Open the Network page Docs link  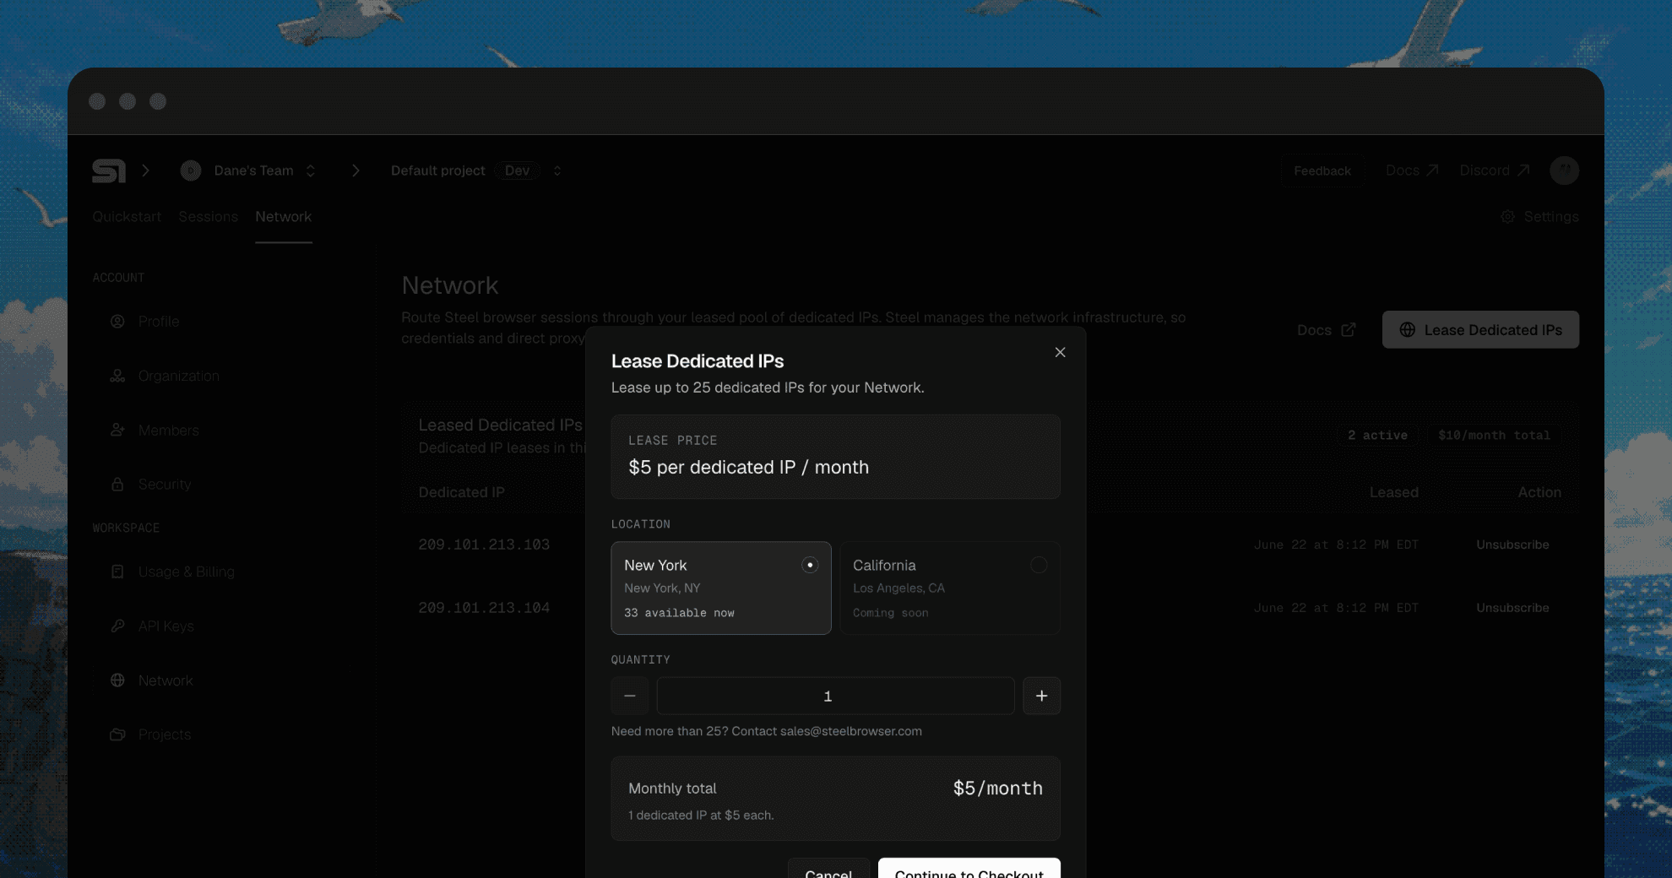coord(1327,330)
